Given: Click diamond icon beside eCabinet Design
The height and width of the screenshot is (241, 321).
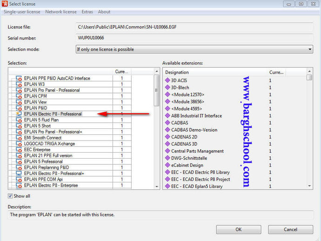Looking at the screenshot, I should coord(167,165).
